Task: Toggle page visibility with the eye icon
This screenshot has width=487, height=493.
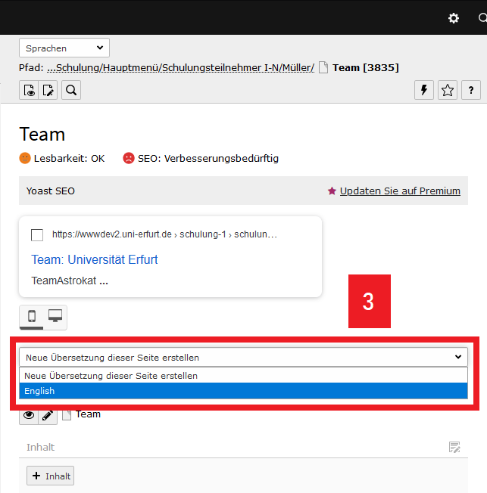Action: coord(29,415)
